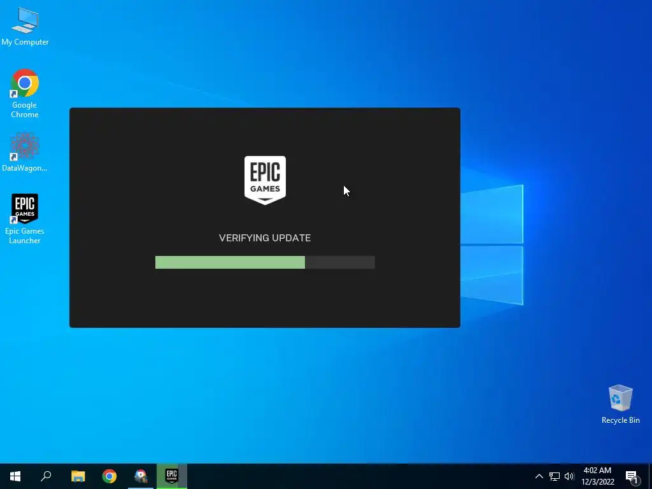
Task: Select the Epic Games Launcher desktop shortcut
Action: point(25,219)
